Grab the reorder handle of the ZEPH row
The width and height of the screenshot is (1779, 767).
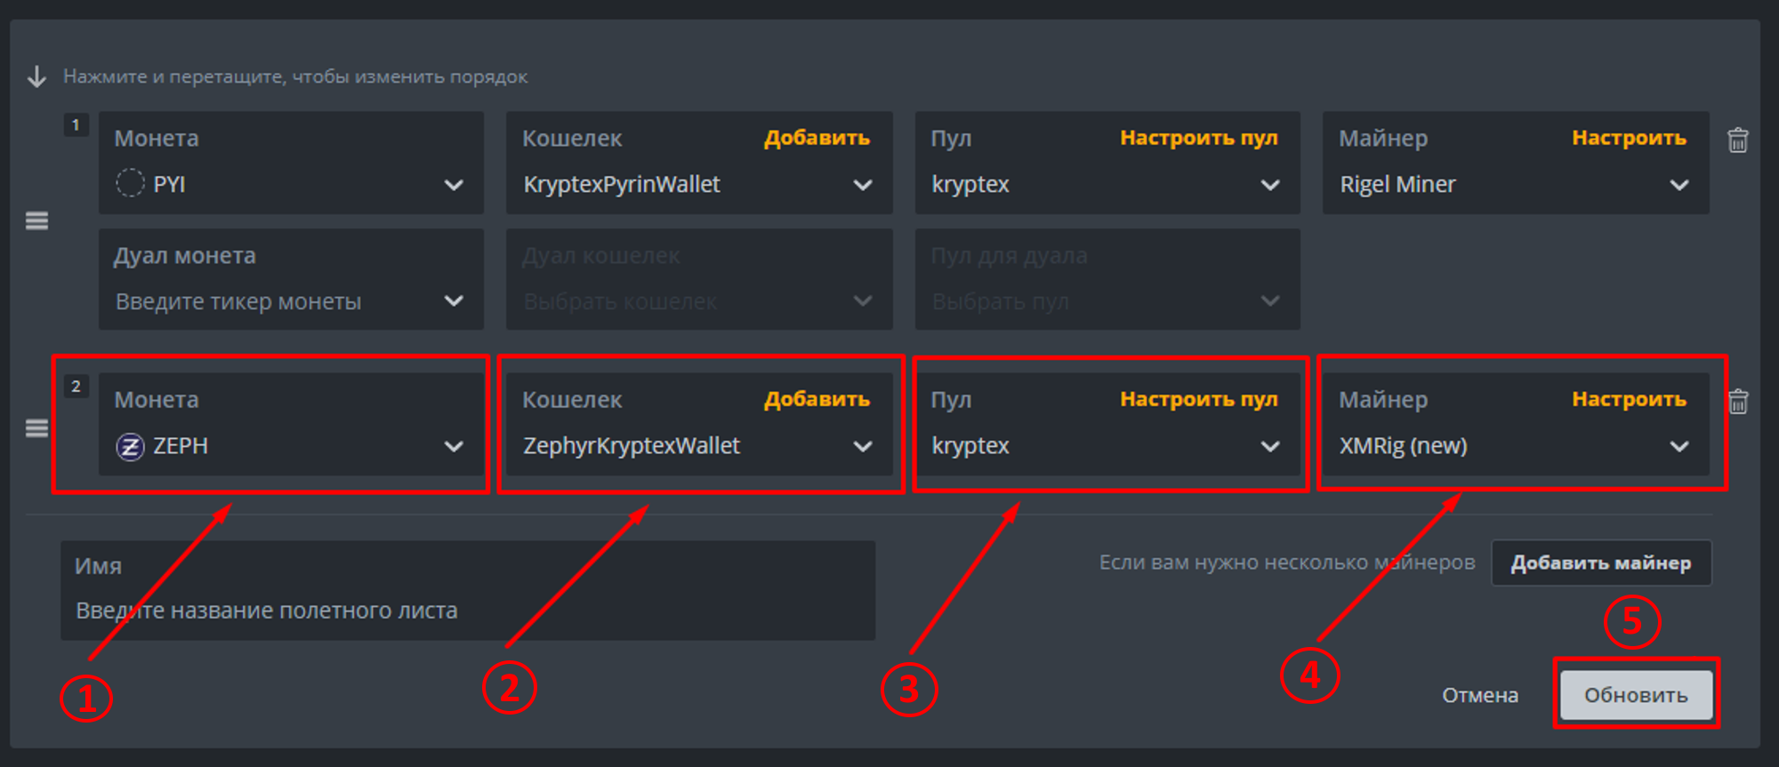[x=36, y=428]
